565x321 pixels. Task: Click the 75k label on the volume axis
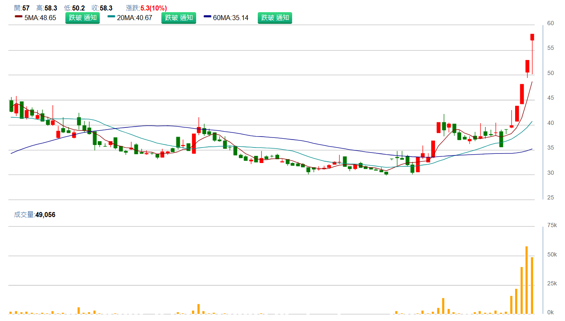click(552, 225)
